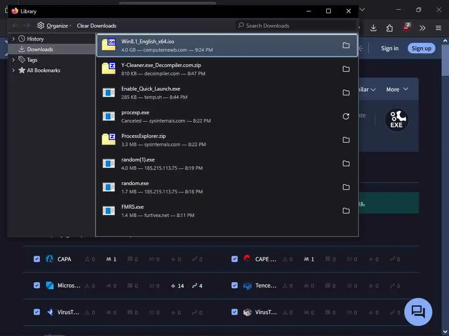The height and width of the screenshot is (336, 449).
Task: Open folder icon for FMRS.exe
Action: pos(346,211)
